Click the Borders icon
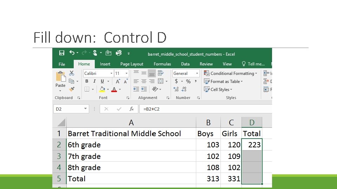Screen dimensions: 337x189 [87, 89]
